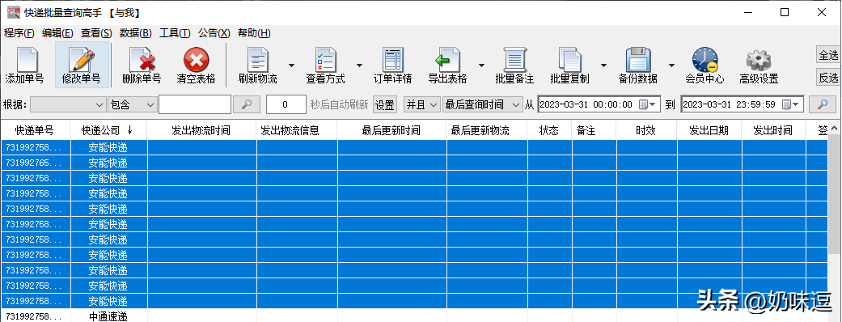Viewport: 842px width, 322px height.
Task: Open the 包含 condition dropdown
Action: [x=132, y=104]
